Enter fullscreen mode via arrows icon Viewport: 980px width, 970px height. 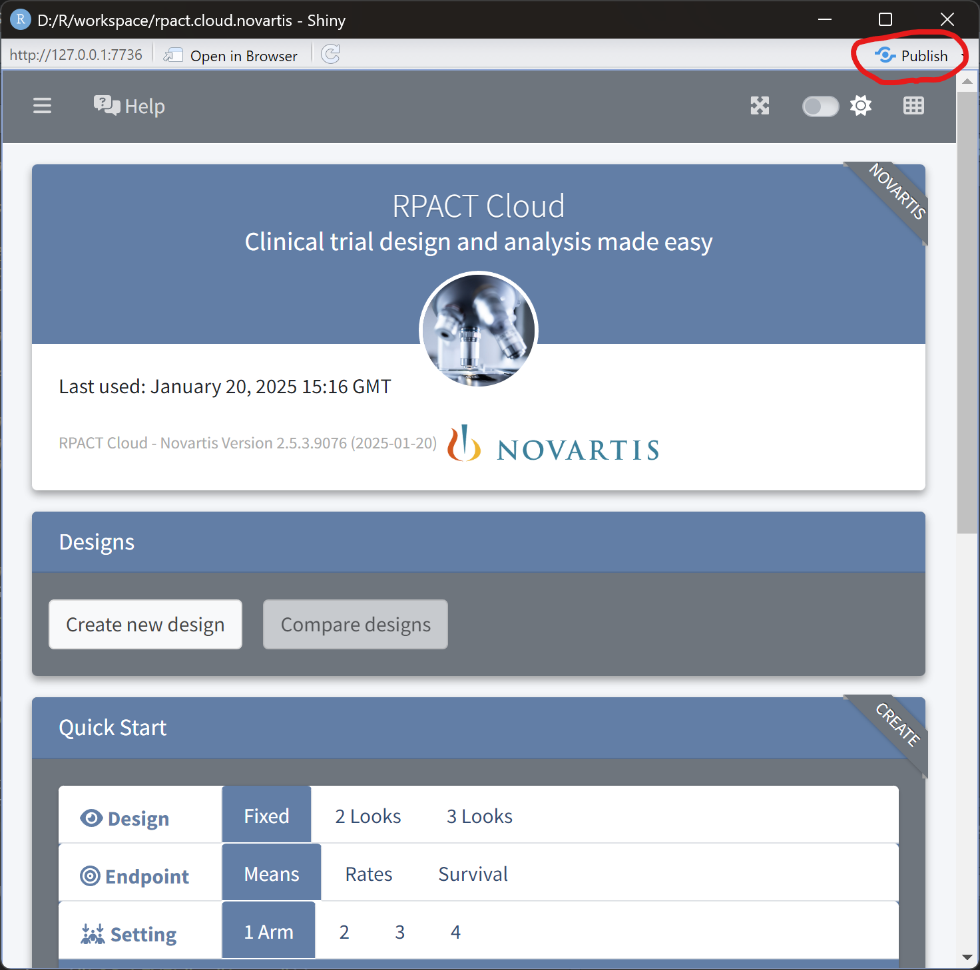click(x=760, y=106)
